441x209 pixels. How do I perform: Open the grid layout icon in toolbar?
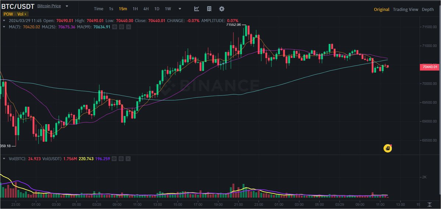pos(209,9)
